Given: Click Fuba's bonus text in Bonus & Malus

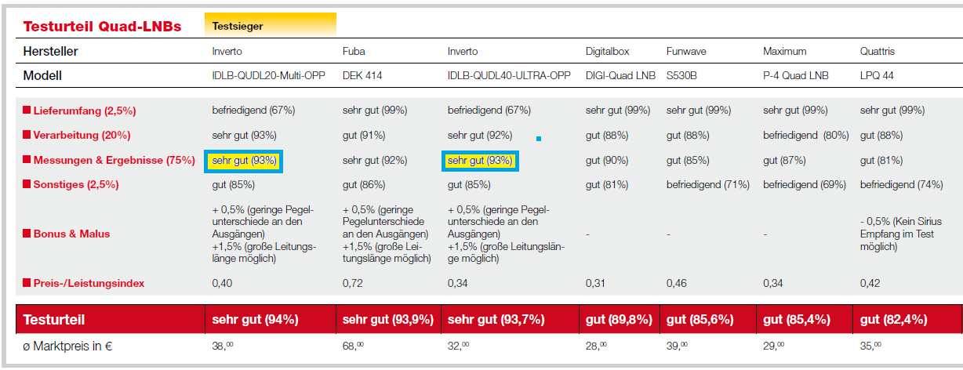Looking at the screenshot, I should [x=387, y=234].
